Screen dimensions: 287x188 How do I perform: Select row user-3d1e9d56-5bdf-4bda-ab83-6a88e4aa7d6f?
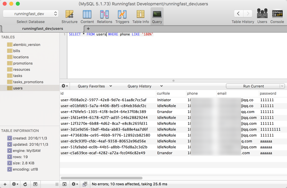click(x=173, y=129)
